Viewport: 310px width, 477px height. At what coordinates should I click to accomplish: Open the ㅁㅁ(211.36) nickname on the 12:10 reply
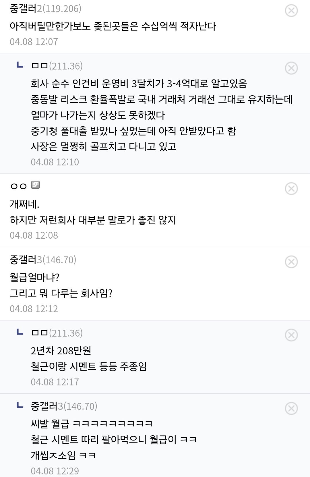click(x=57, y=66)
